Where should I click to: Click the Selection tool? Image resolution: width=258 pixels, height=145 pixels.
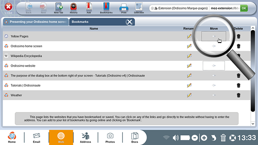pos(139,8)
